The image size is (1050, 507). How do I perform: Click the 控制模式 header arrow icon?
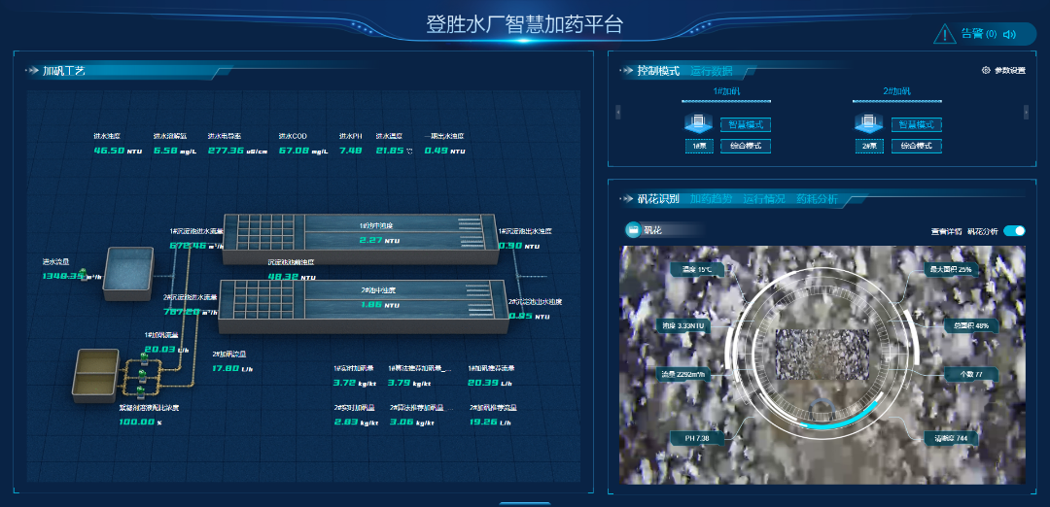pos(626,70)
